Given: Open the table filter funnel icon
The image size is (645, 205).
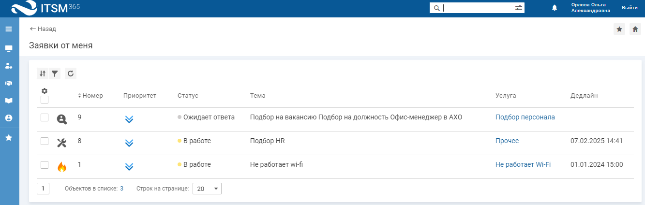Looking at the screenshot, I should [55, 73].
